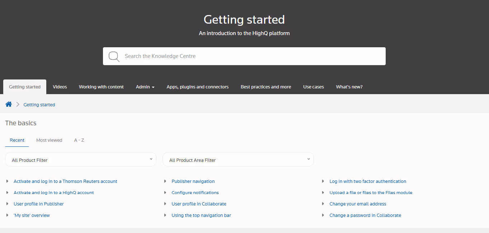Select the A - Z sorting tab
The height and width of the screenshot is (233, 489).
[79, 140]
